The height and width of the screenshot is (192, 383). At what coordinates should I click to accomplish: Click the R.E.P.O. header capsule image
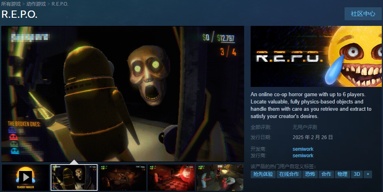pos(316,56)
